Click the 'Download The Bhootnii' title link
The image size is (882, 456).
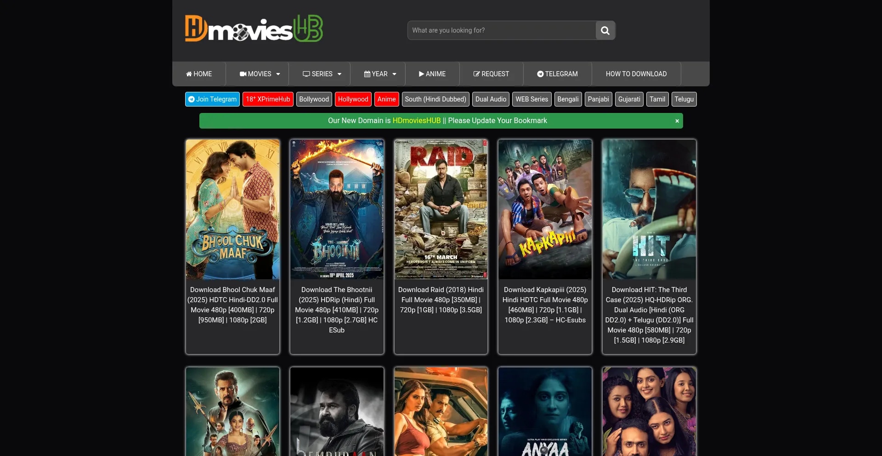click(337, 310)
